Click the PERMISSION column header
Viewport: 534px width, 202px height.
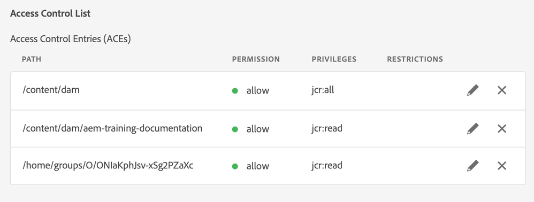[256, 59]
